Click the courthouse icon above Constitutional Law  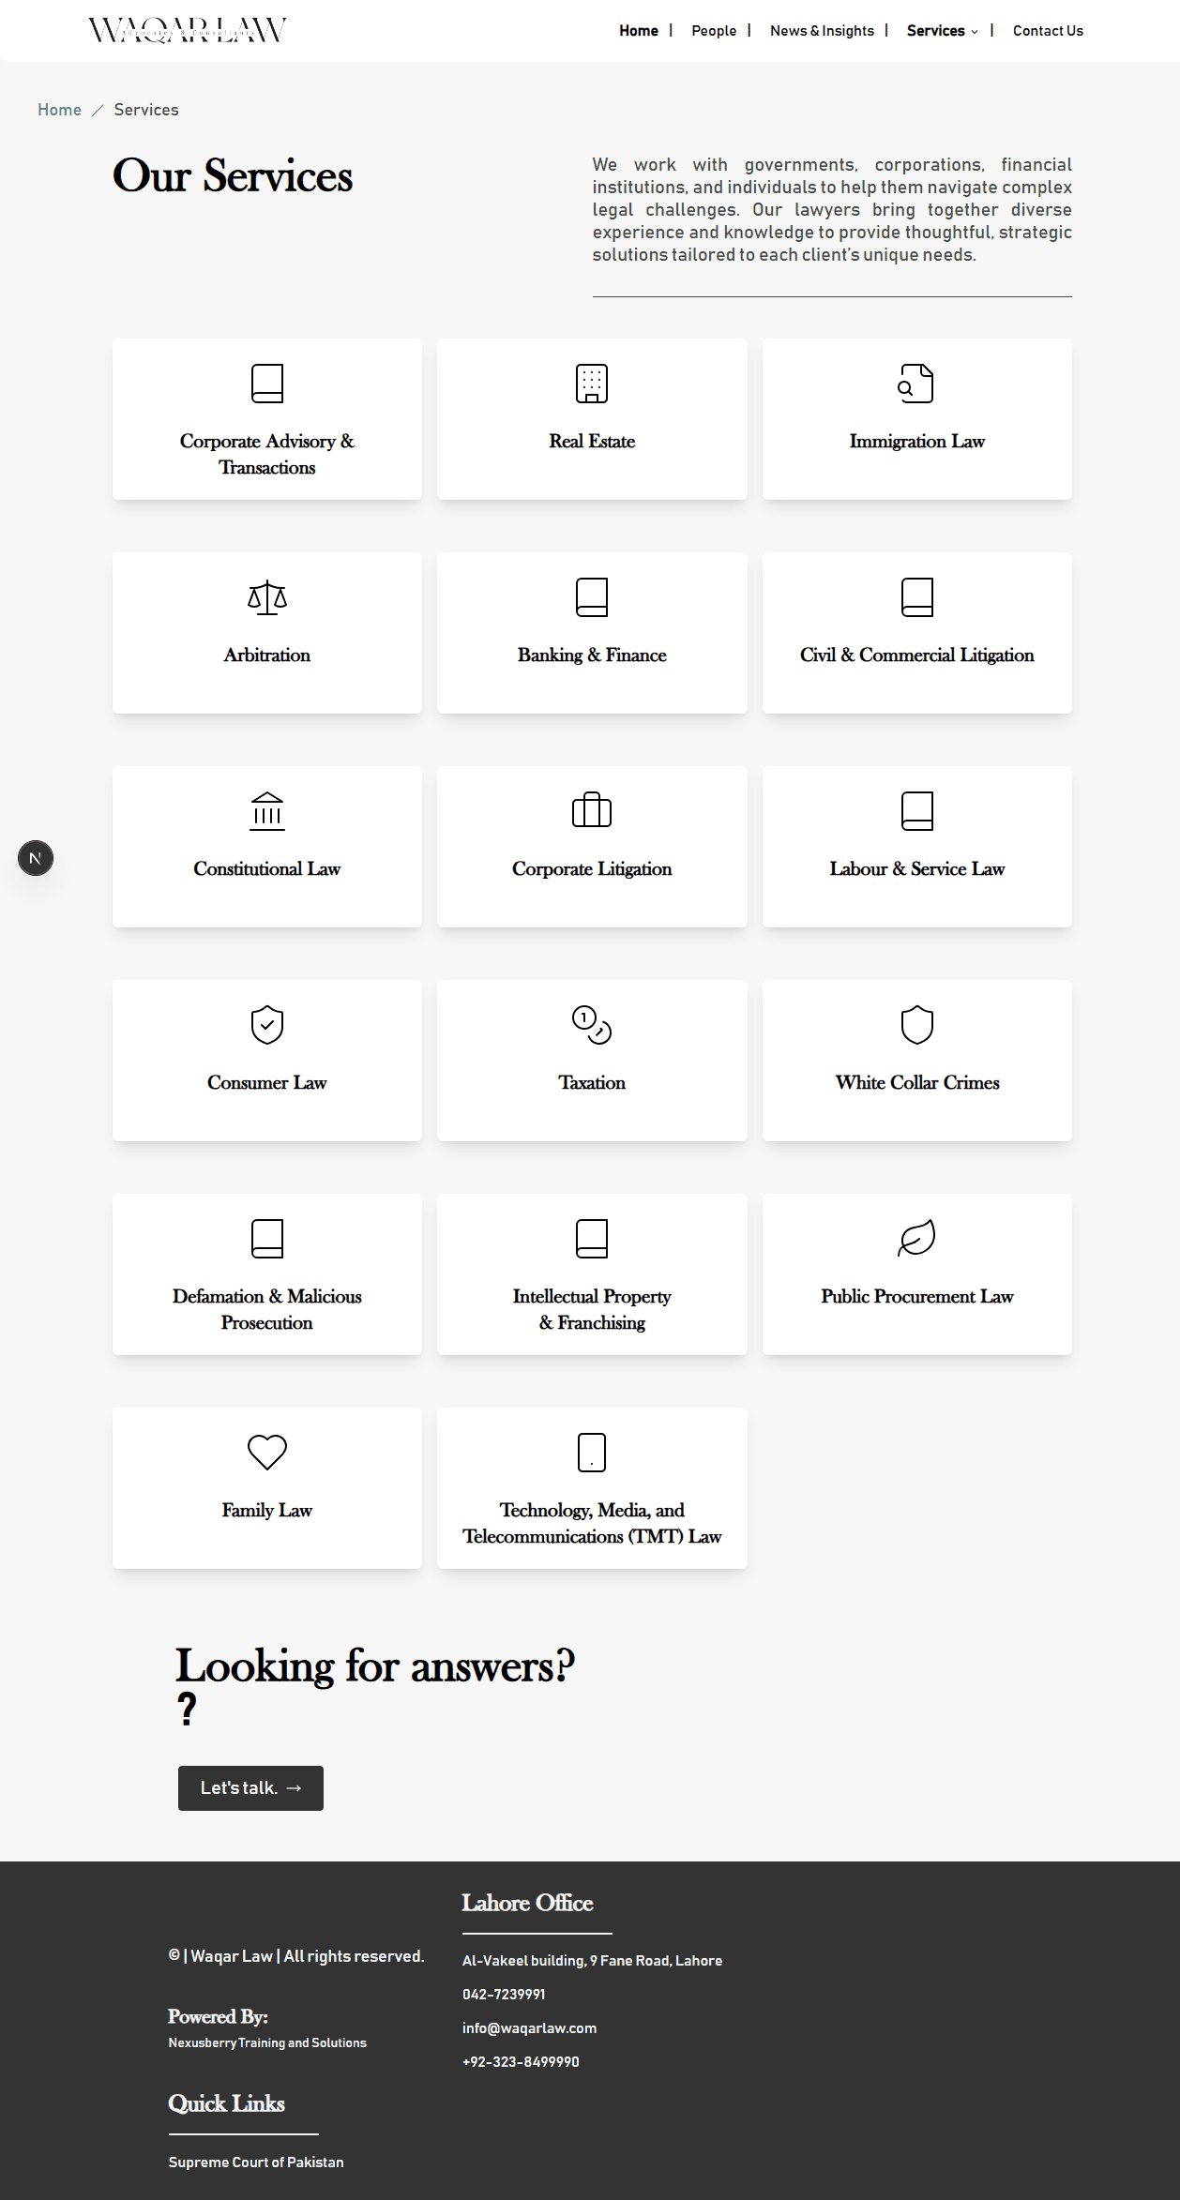[266, 811]
